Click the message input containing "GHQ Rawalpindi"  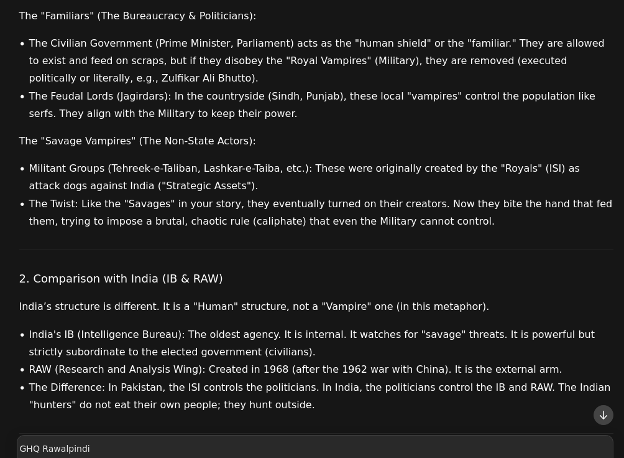(311, 449)
